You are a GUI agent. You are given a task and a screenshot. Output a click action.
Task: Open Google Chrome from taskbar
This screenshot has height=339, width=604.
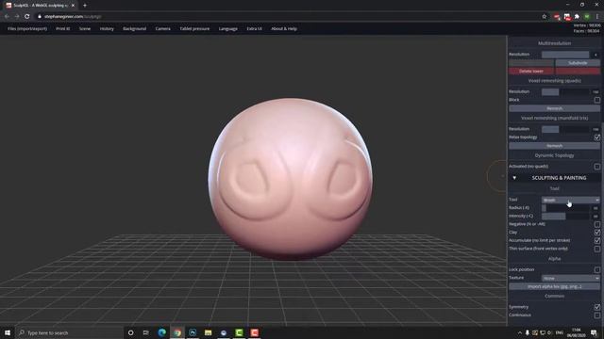pos(177,332)
